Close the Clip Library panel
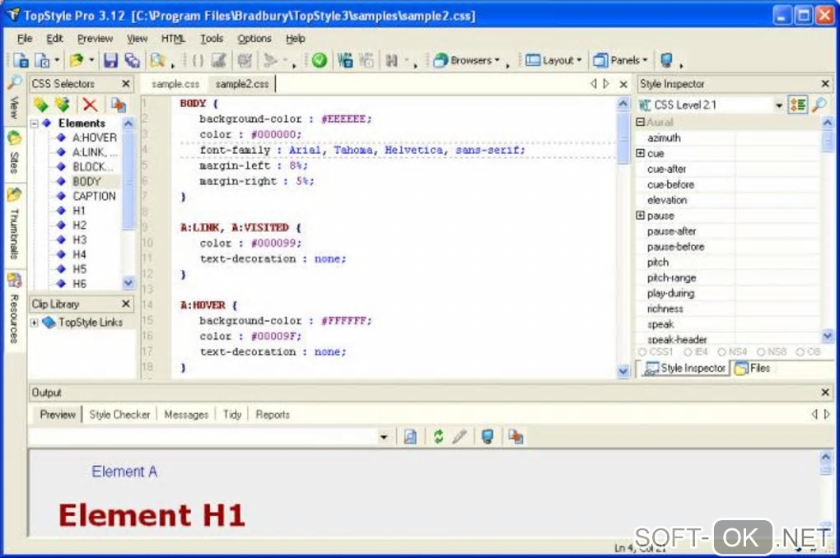This screenshot has height=558, width=840. coord(126,304)
